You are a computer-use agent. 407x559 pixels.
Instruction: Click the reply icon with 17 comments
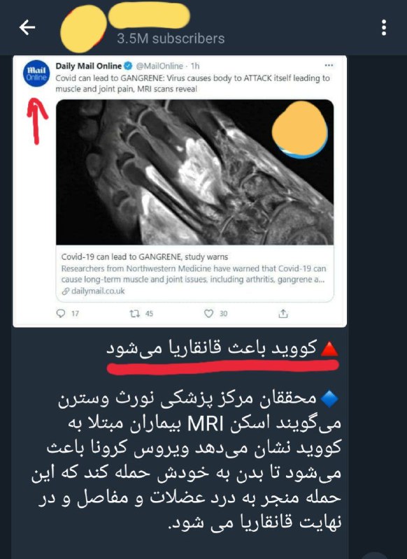click(61, 313)
